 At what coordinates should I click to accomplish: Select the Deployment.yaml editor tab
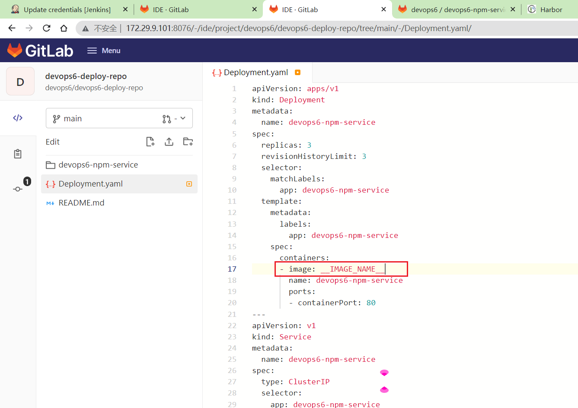click(x=258, y=73)
